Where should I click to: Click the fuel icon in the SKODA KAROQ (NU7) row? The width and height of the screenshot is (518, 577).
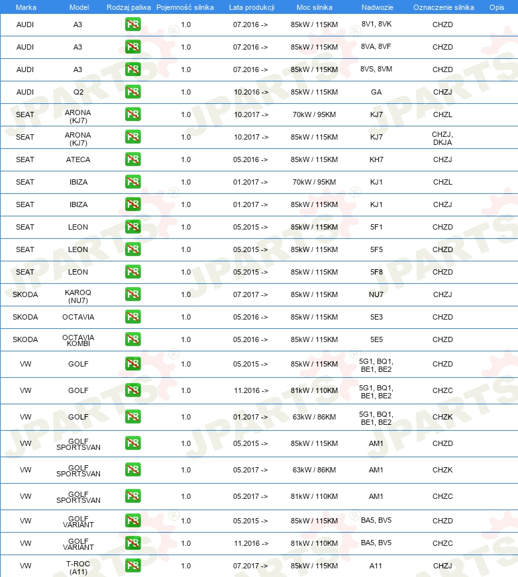tap(132, 294)
